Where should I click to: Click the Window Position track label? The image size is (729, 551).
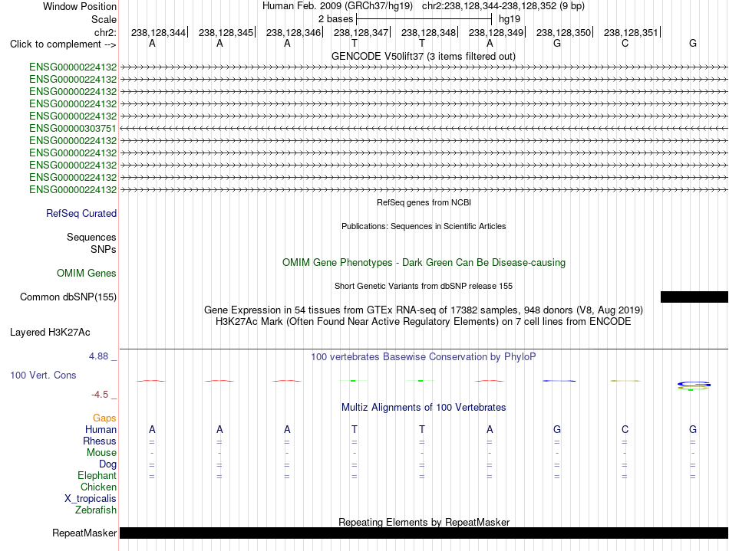80,6
